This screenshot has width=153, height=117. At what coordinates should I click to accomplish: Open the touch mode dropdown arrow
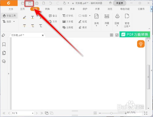pyautogui.click(x=68, y=3)
